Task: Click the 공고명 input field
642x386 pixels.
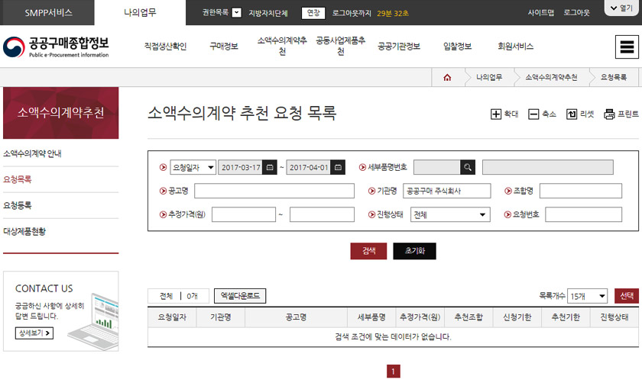Action: click(x=274, y=191)
